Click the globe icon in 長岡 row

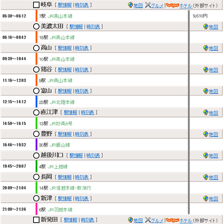click(x=206, y=177)
